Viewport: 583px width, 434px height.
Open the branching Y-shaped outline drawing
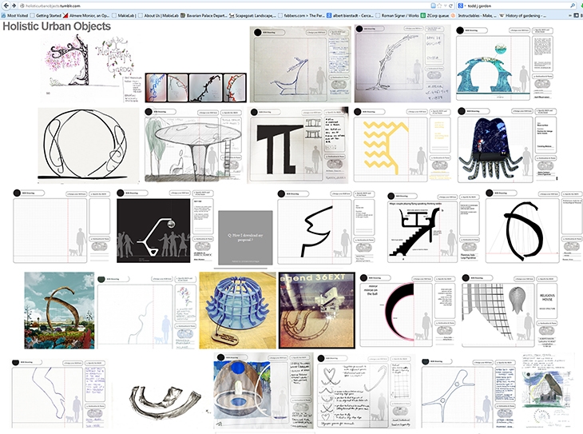[x=470, y=393]
